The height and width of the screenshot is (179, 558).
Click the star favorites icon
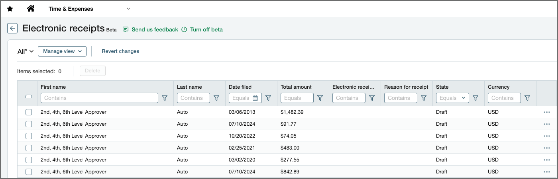(10, 9)
